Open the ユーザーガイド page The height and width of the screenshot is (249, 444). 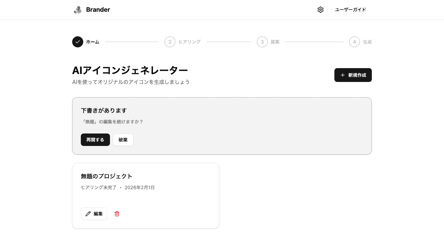[350, 10]
